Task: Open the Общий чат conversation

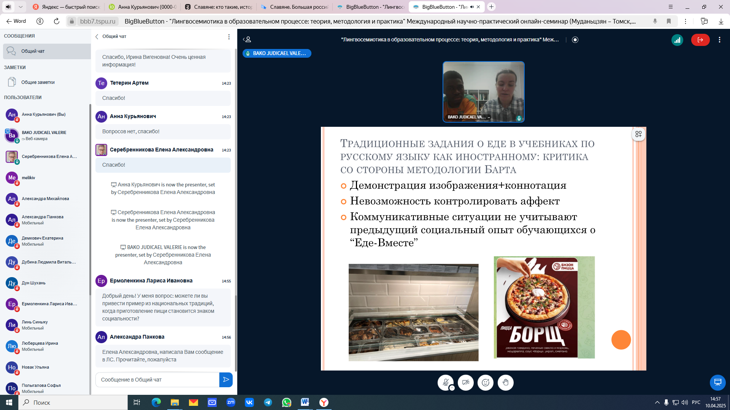Action: (x=47, y=51)
